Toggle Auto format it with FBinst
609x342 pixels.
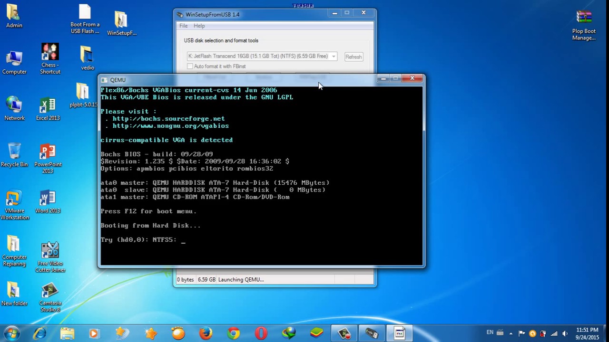[190, 66]
